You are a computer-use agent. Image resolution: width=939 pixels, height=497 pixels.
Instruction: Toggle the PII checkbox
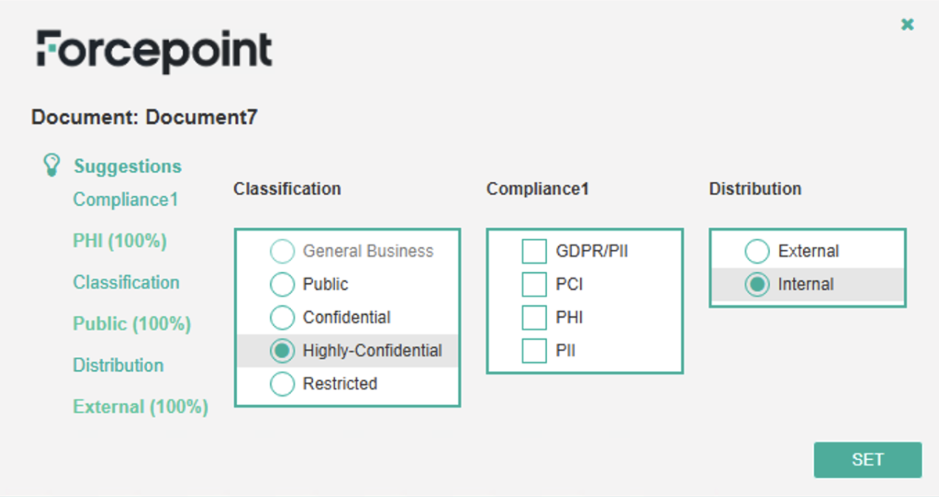pyautogui.click(x=534, y=351)
